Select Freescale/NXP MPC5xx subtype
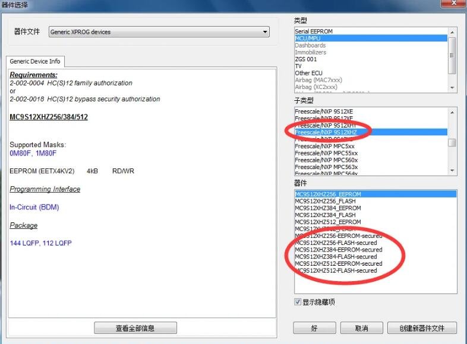The height and width of the screenshot is (344, 467). pos(324,146)
